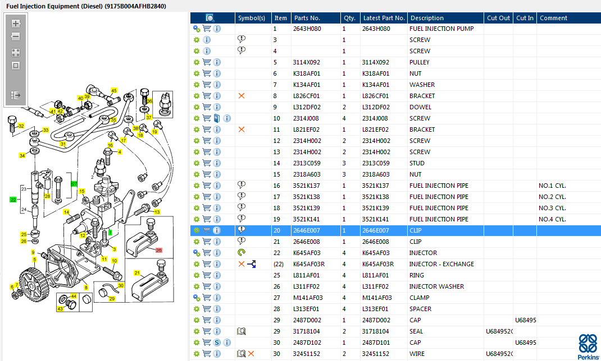Add FUEL INJECTION PUMP to cart
Viewport: 601px width, 361px height.
(207, 29)
